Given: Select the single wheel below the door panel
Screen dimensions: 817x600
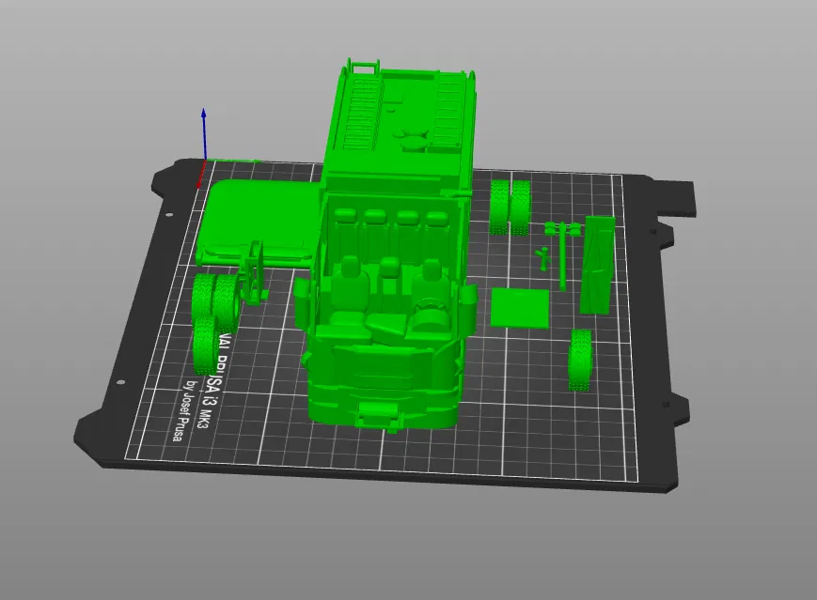Looking at the screenshot, I should (580, 361).
